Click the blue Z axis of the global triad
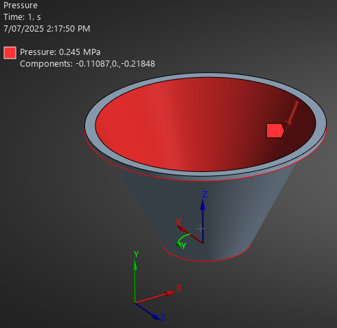Screen dimensions: 337x328 click(148, 311)
